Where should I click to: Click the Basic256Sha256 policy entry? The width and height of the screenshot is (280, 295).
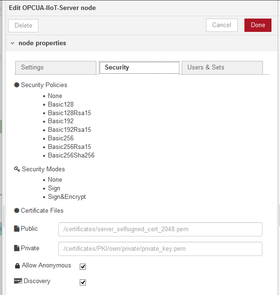coord(71,156)
